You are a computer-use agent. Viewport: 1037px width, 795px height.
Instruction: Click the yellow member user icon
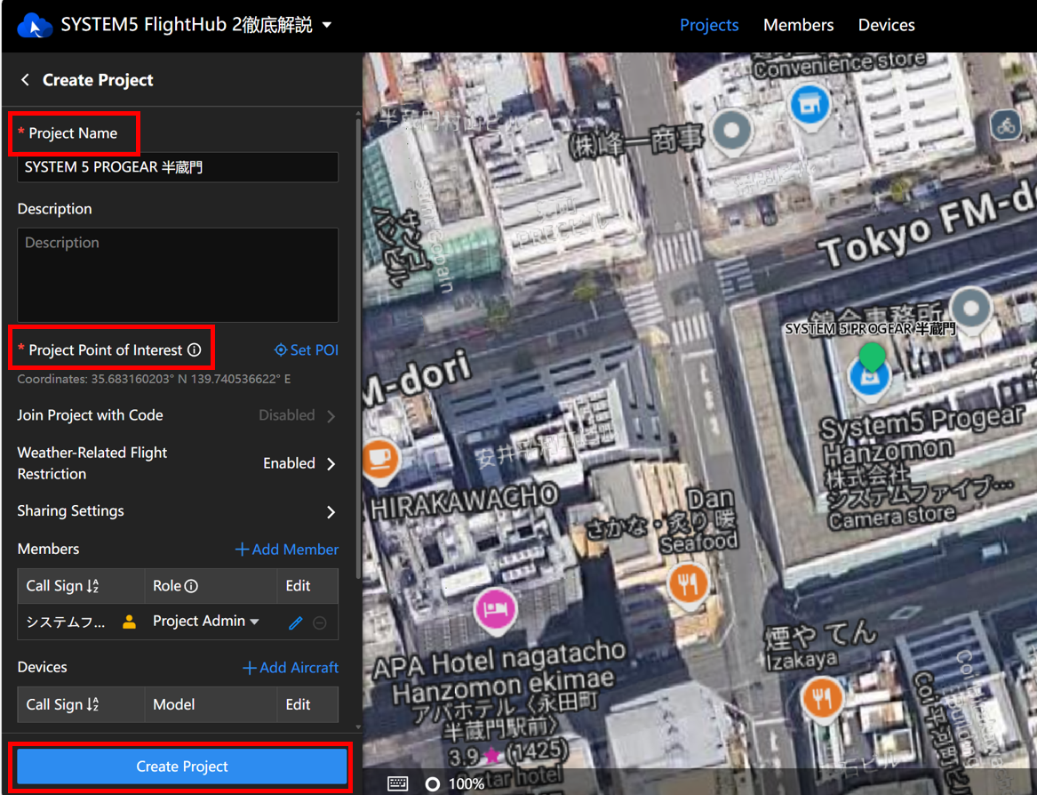tap(130, 622)
